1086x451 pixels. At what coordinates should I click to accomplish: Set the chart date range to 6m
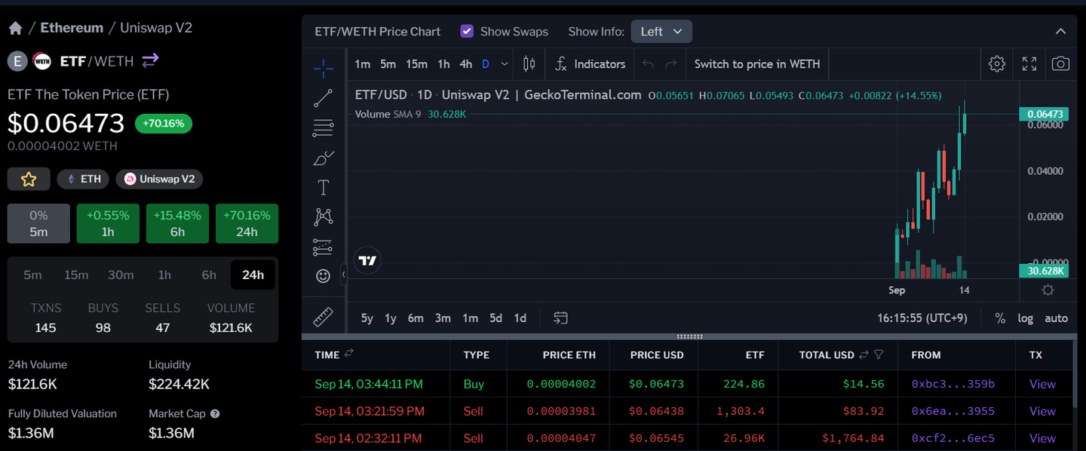click(416, 318)
